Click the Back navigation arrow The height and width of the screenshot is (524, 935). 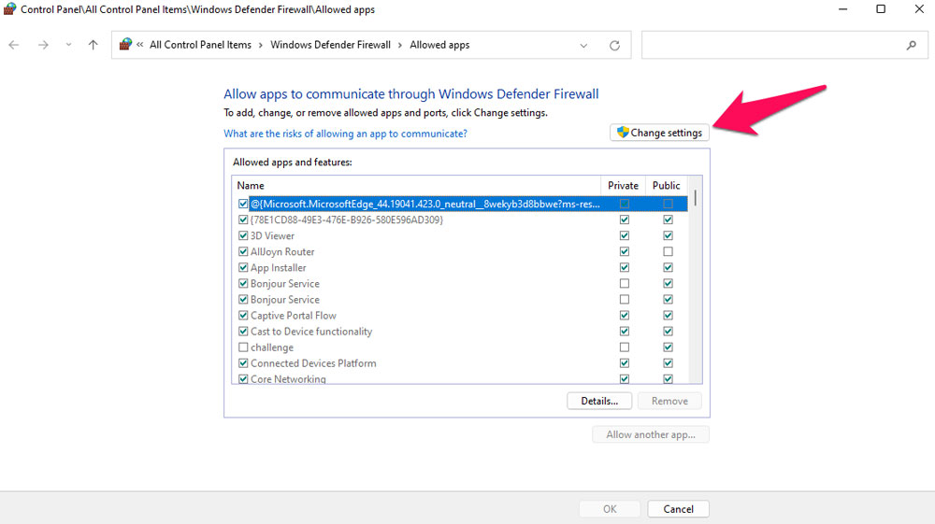click(14, 45)
